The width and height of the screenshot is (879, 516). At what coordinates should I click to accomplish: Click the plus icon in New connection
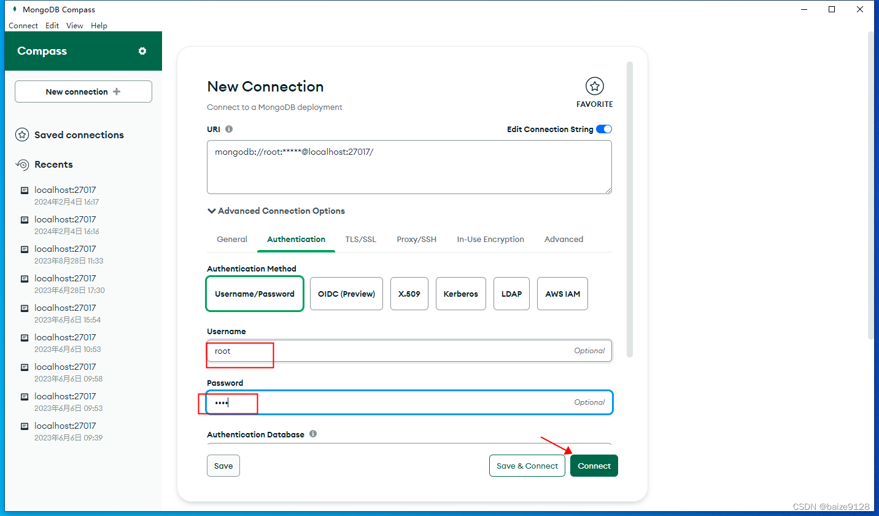pyautogui.click(x=117, y=92)
